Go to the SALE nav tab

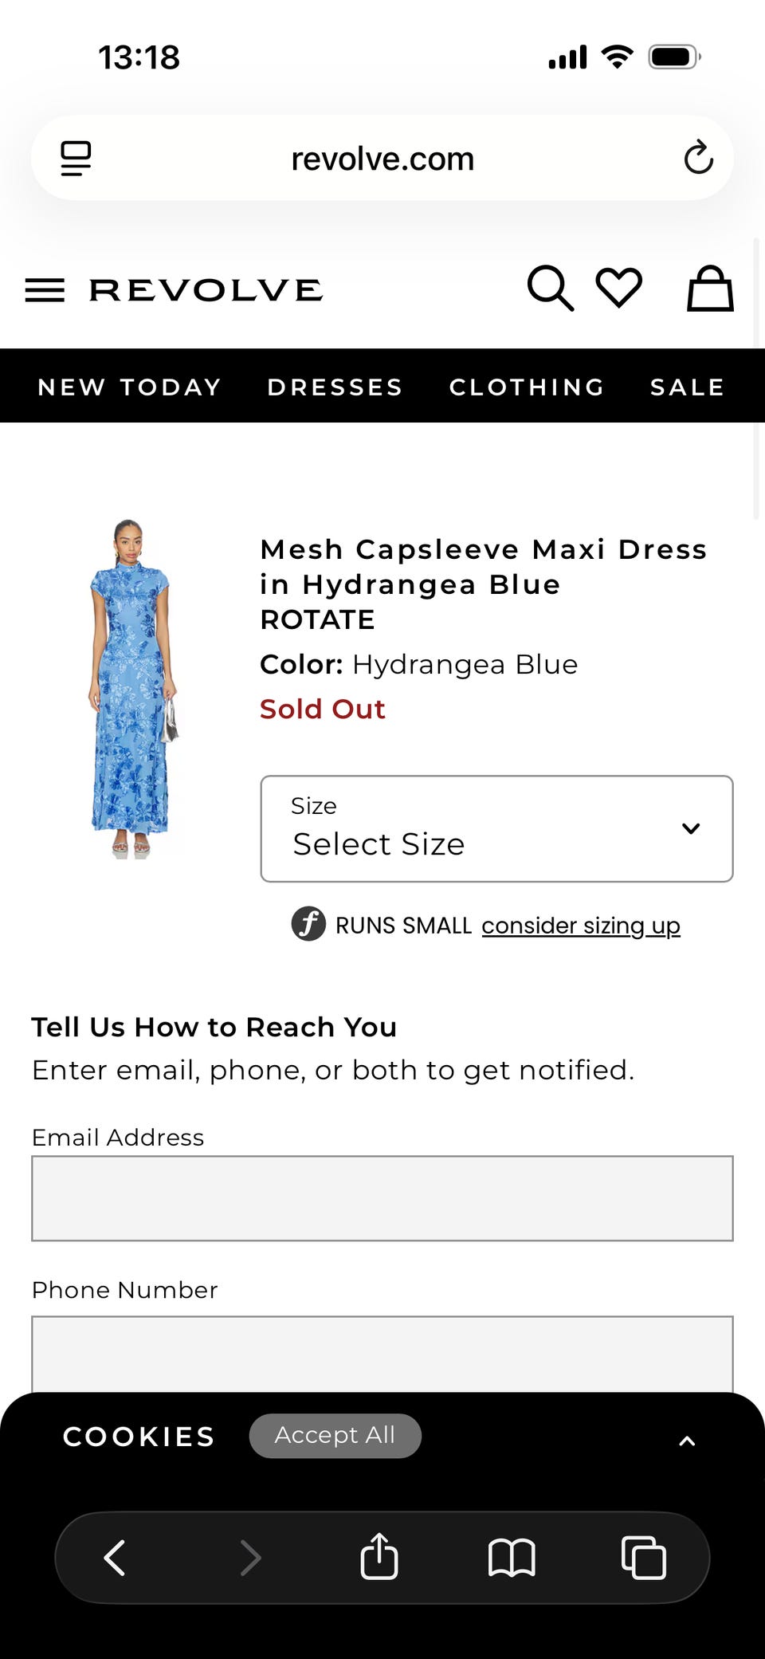click(x=688, y=387)
